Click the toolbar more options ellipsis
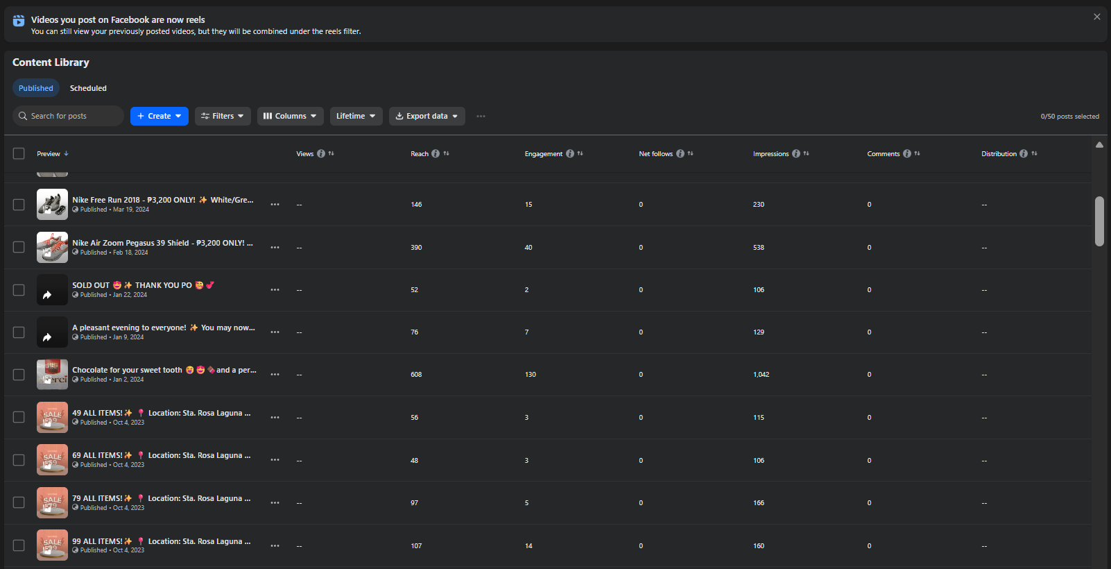Viewport: 1111px width, 569px height. click(x=481, y=117)
